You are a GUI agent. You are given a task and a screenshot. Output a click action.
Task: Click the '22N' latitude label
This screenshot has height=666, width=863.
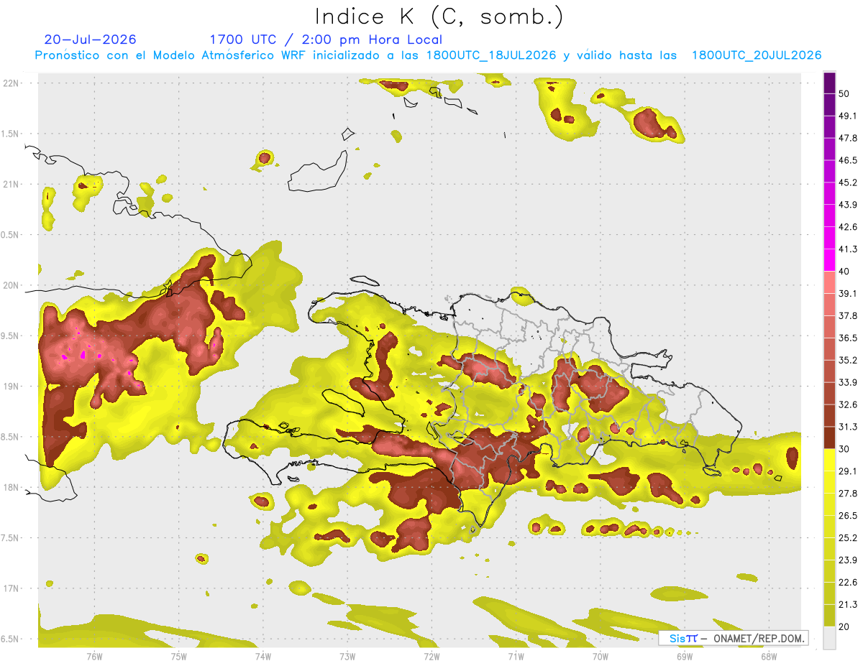coord(12,83)
